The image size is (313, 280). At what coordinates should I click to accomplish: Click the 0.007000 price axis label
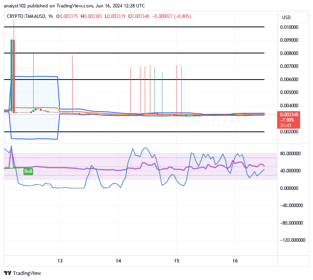289,66
